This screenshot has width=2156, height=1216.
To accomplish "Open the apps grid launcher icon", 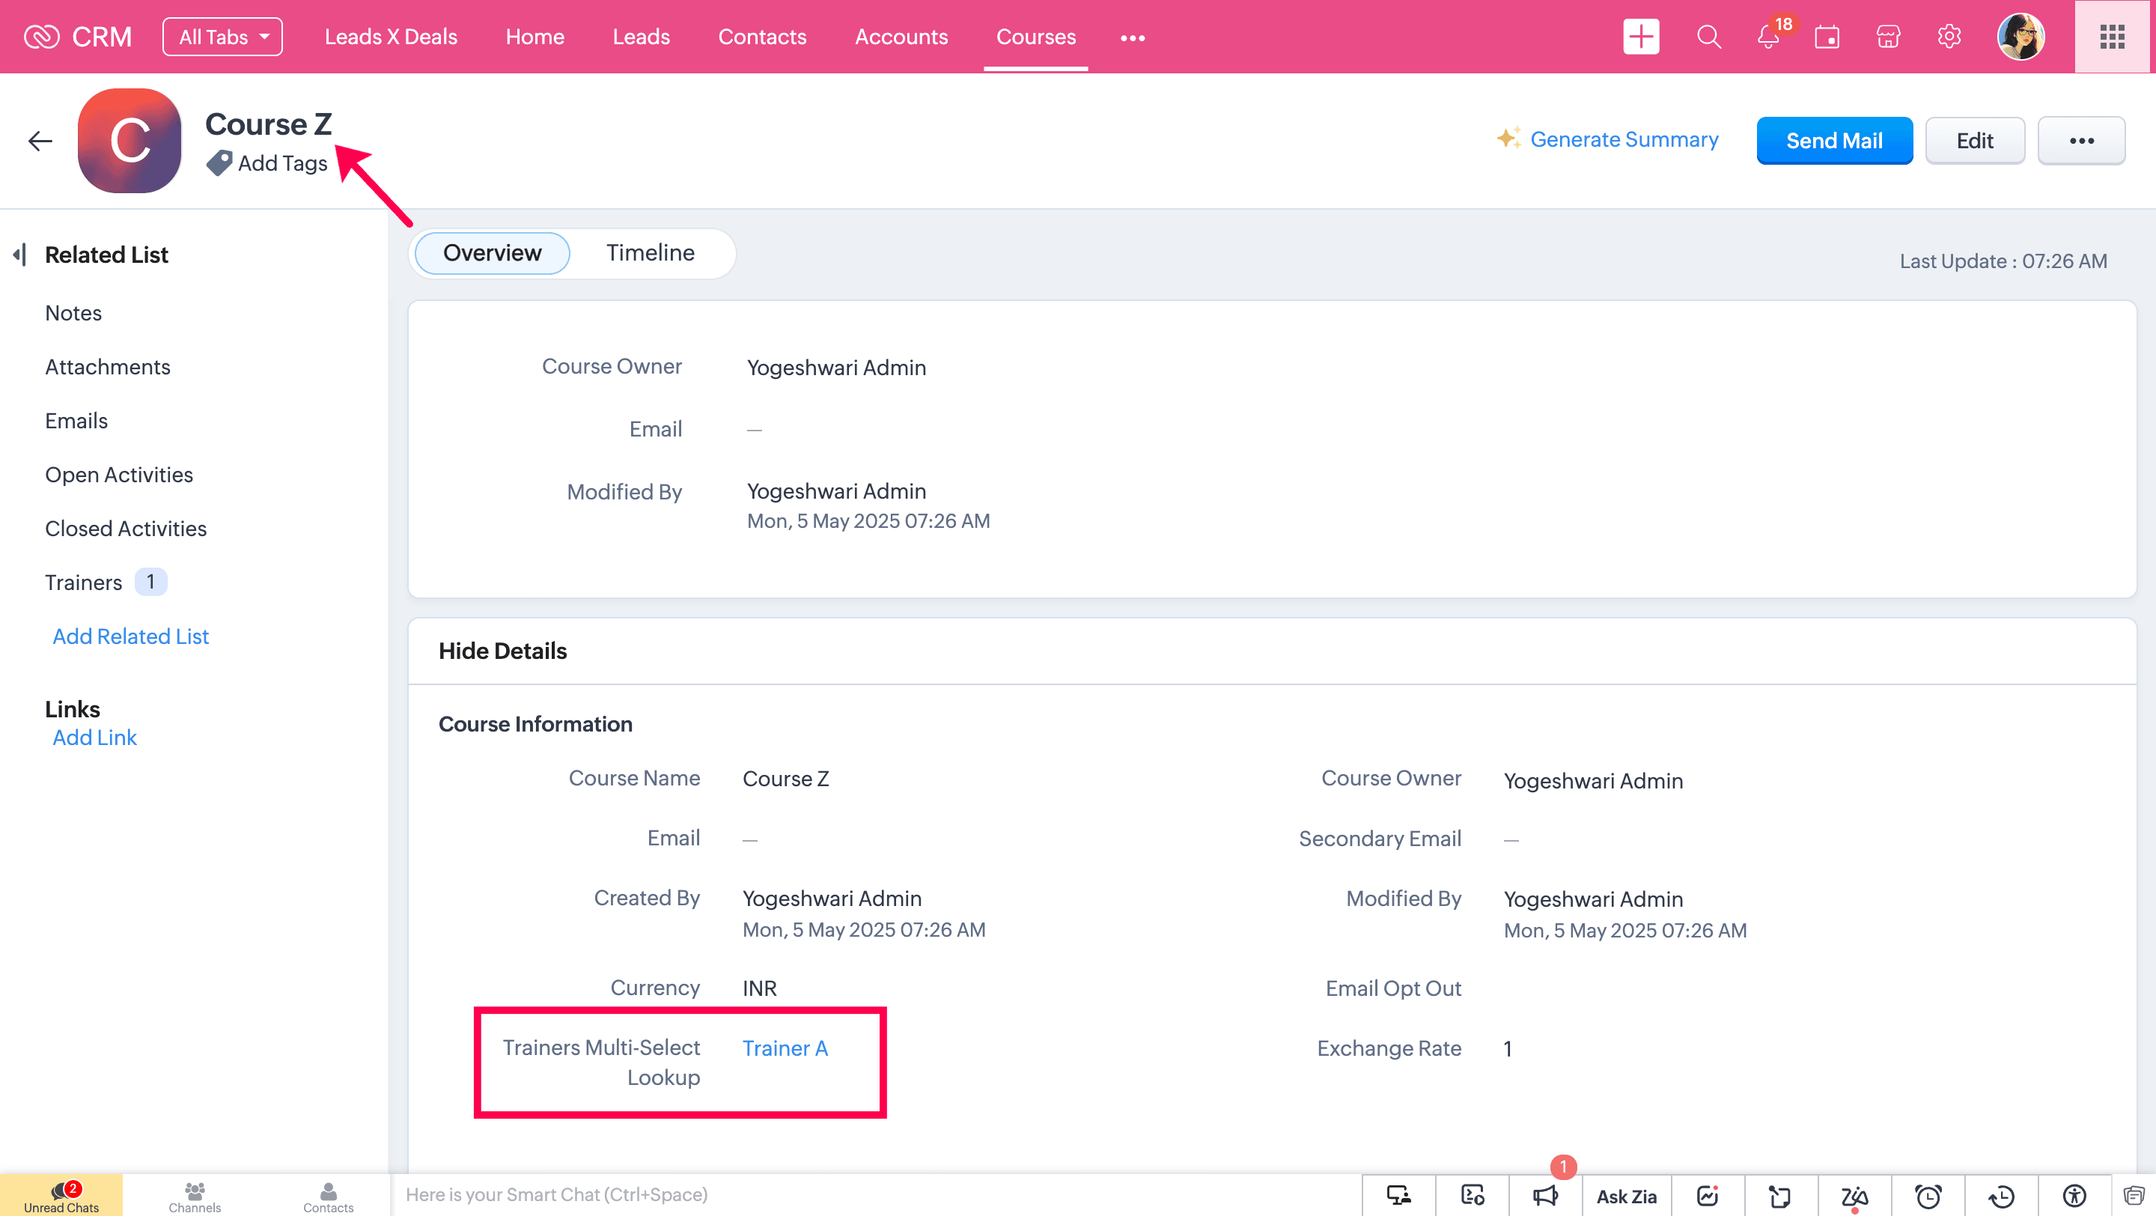I will click(2112, 37).
